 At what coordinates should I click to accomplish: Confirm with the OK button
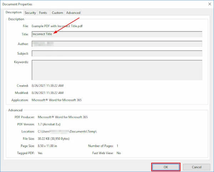tap(166, 167)
